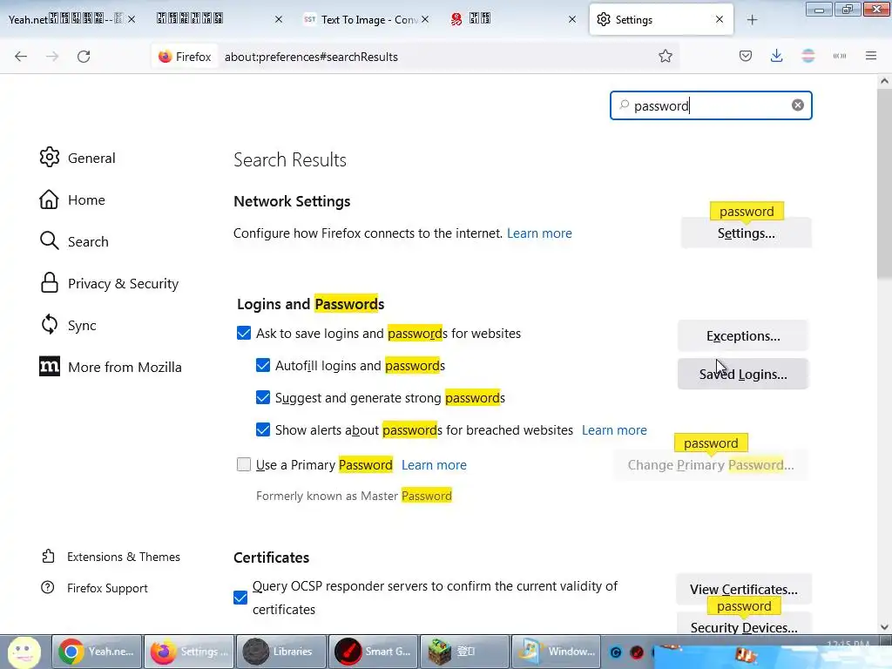Open the Firefox hamburger application menu
Screen dimensions: 892x669
870,56
